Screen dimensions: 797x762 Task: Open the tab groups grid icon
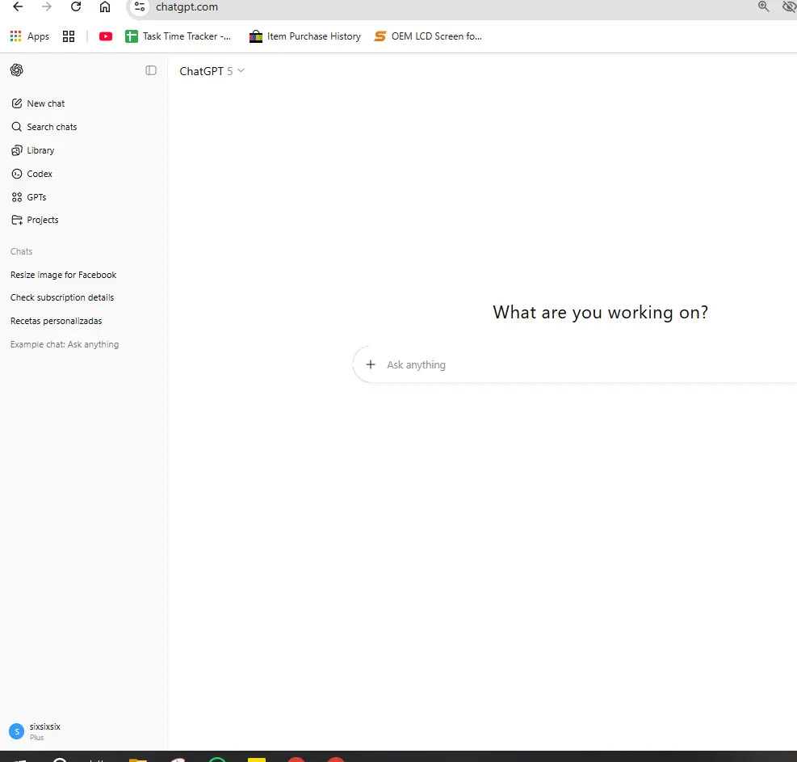pyautogui.click(x=69, y=36)
